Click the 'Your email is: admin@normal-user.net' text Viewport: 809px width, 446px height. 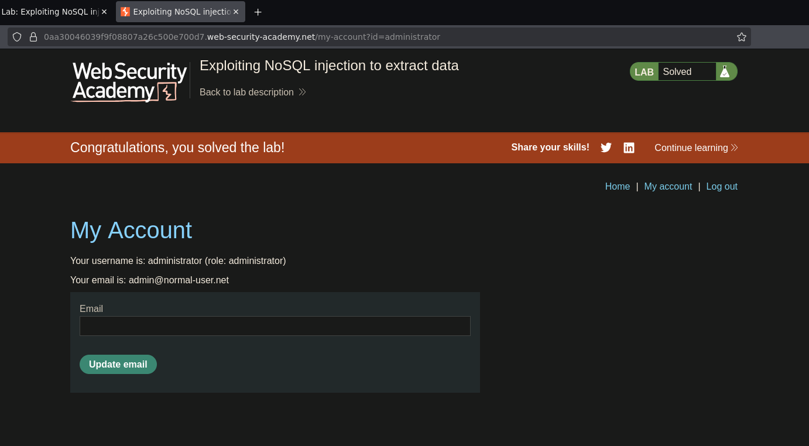[x=149, y=280]
